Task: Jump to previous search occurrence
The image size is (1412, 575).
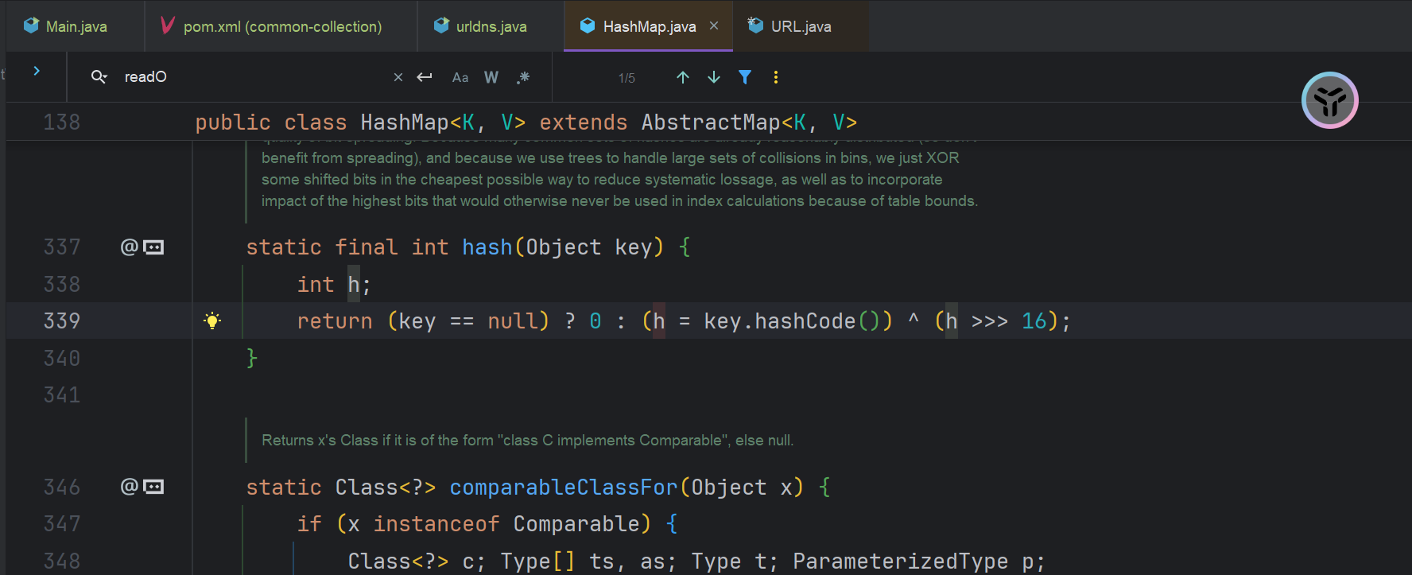Action: point(682,77)
